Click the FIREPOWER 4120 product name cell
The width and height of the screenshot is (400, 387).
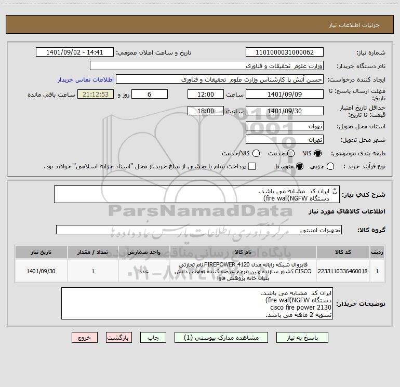[243, 271]
